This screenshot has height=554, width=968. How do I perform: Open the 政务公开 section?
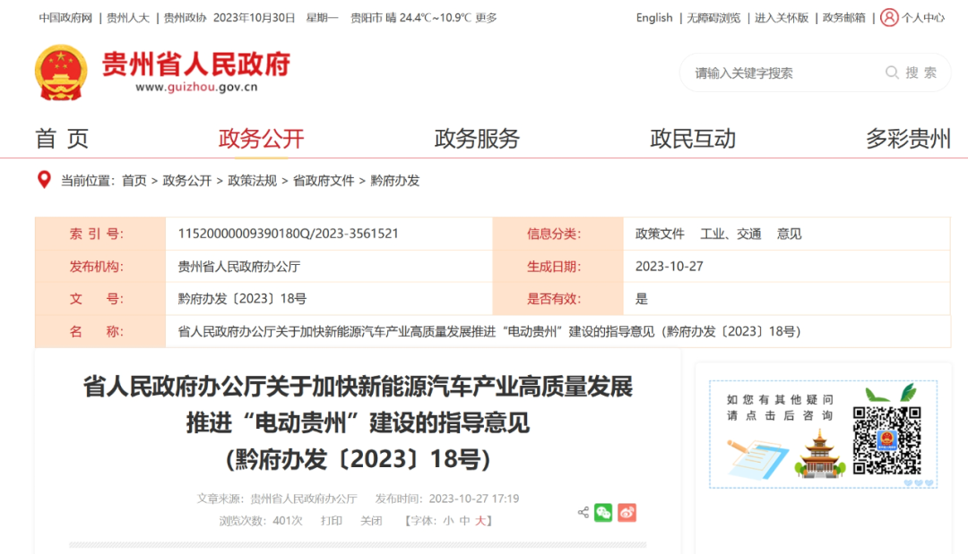260,139
